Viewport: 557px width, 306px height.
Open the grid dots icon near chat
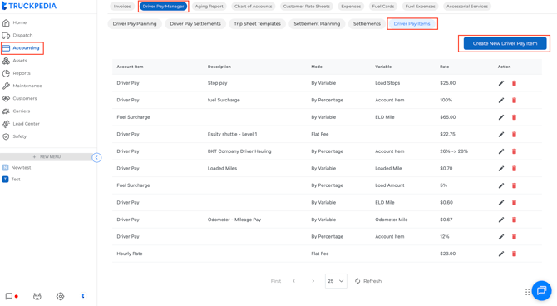point(527,292)
